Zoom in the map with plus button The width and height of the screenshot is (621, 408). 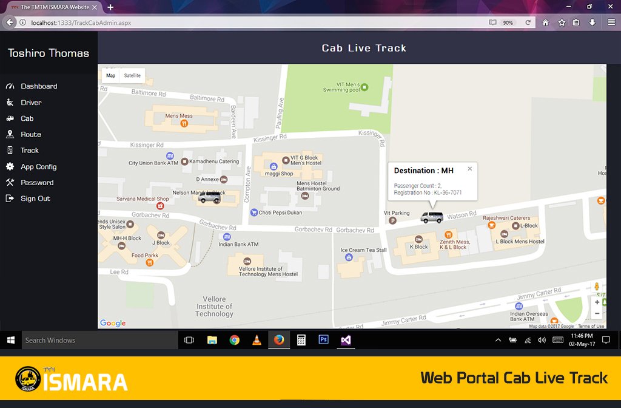click(x=597, y=302)
